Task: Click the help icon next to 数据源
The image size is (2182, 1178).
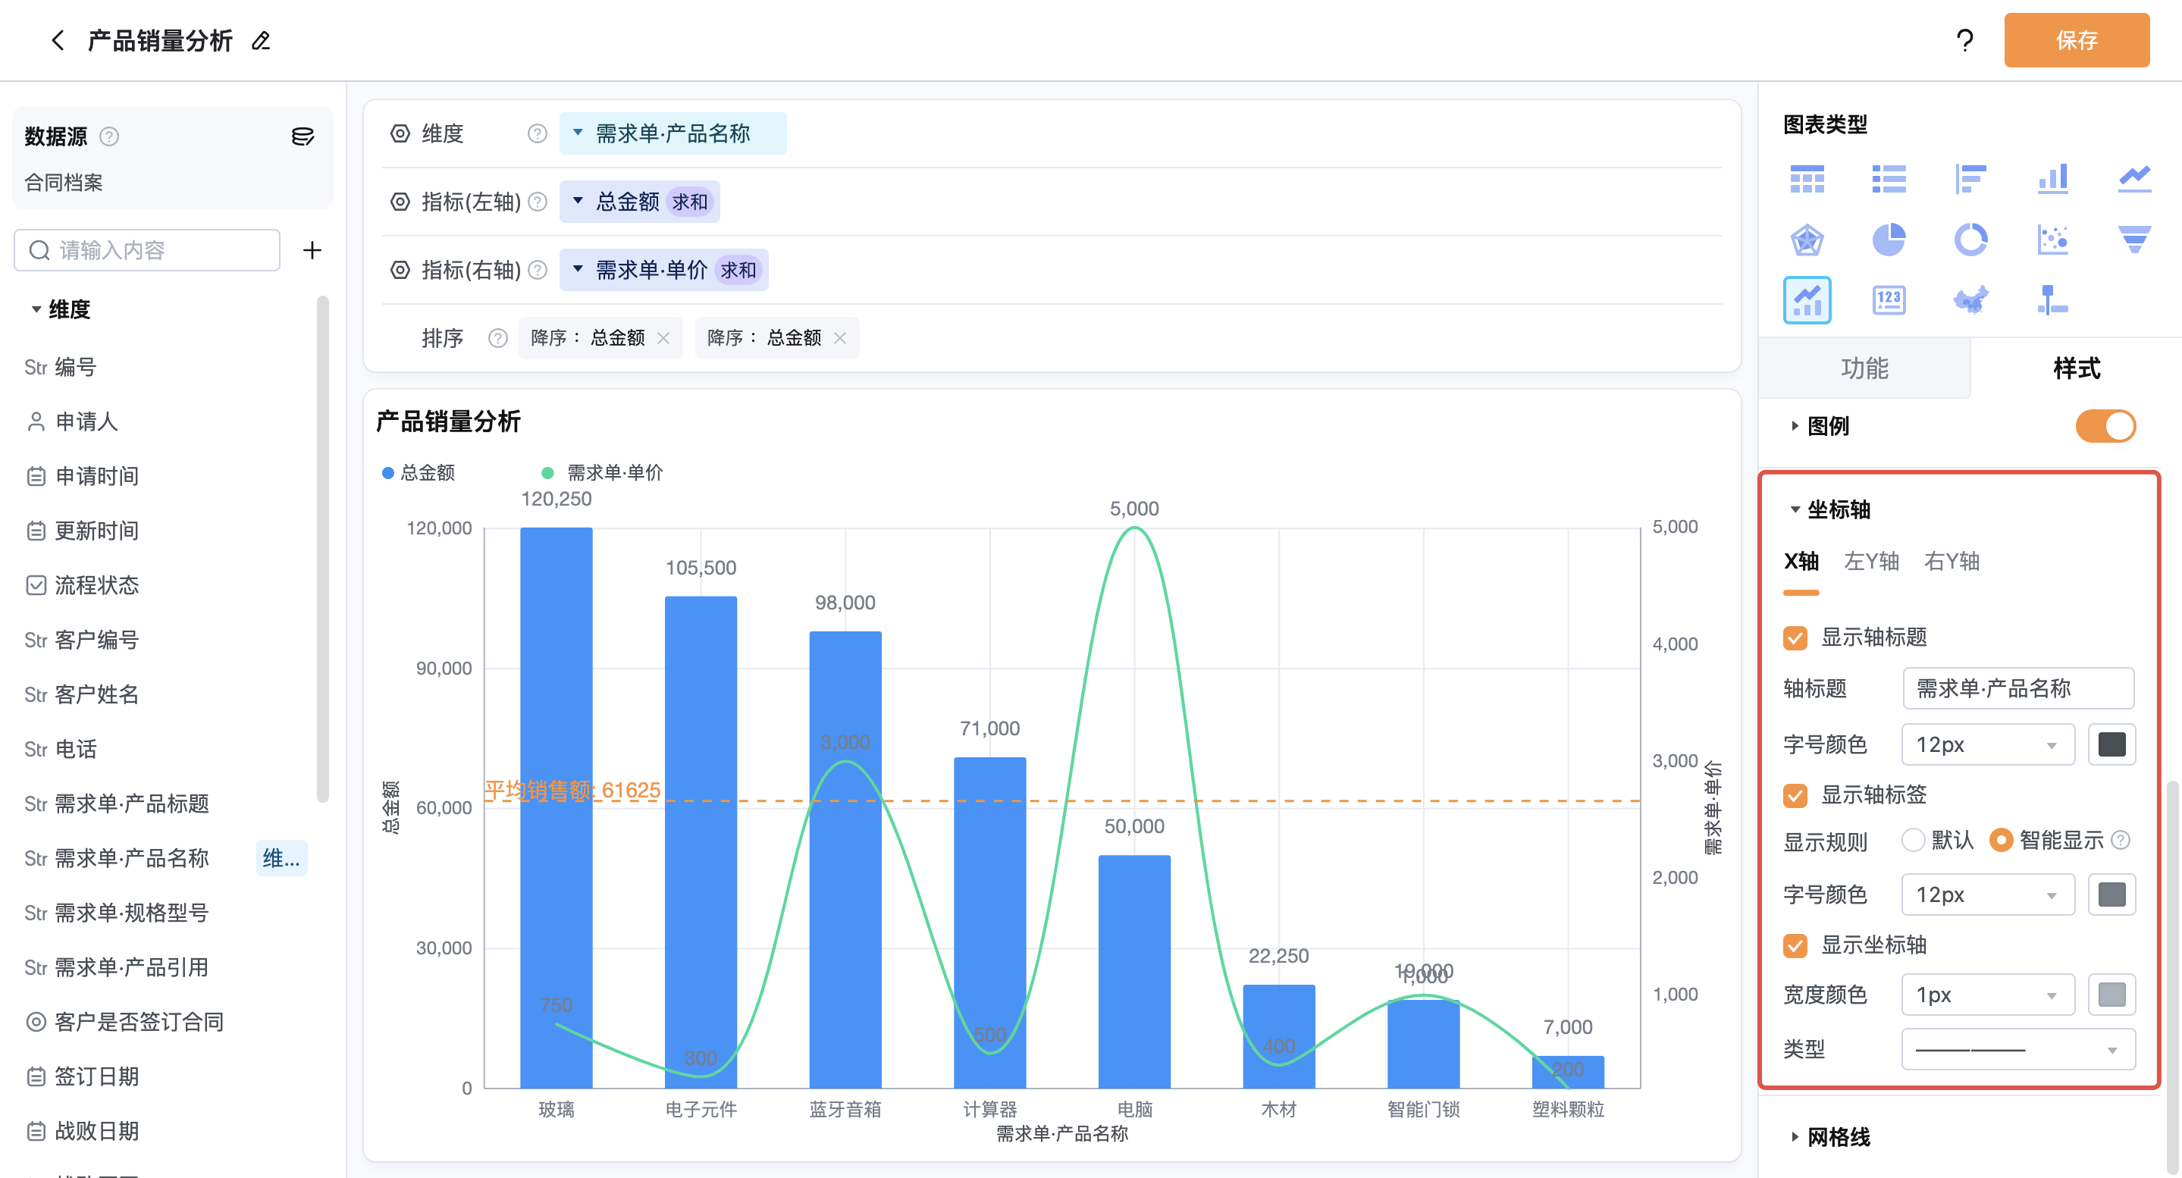Action: 109,136
